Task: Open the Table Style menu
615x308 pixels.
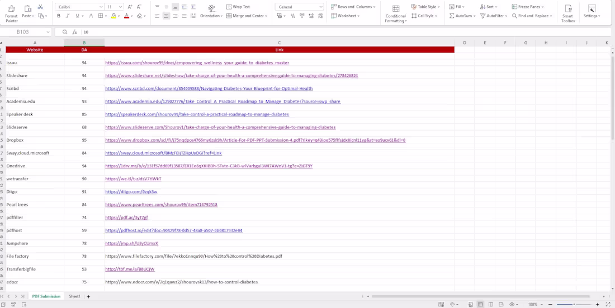Action: point(425,7)
